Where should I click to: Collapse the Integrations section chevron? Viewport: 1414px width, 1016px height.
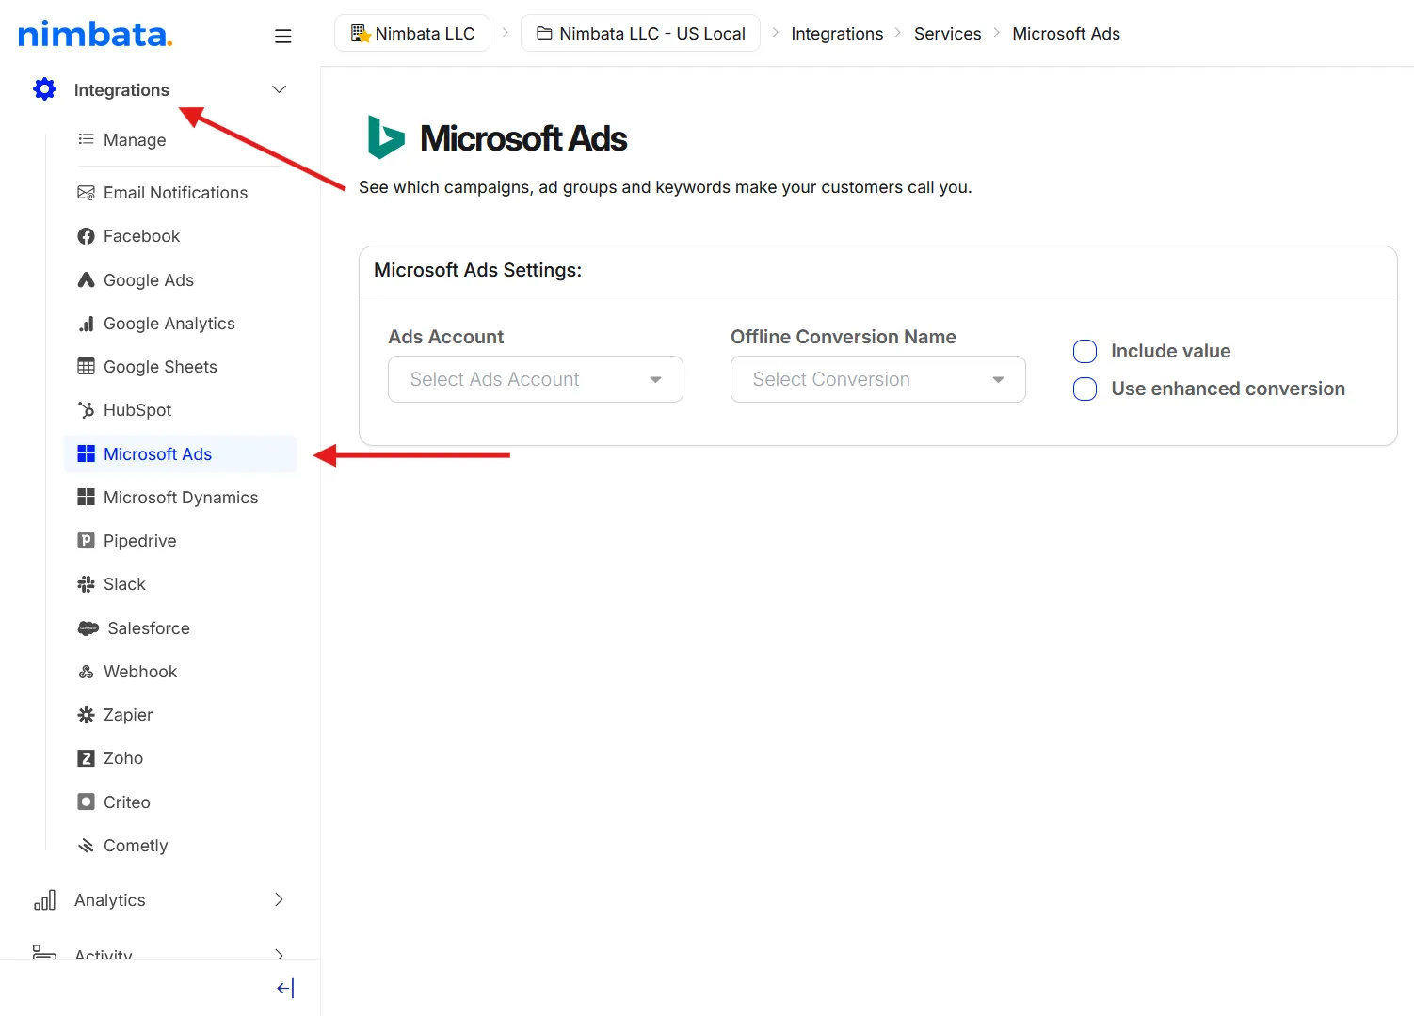click(x=279, y=89)
